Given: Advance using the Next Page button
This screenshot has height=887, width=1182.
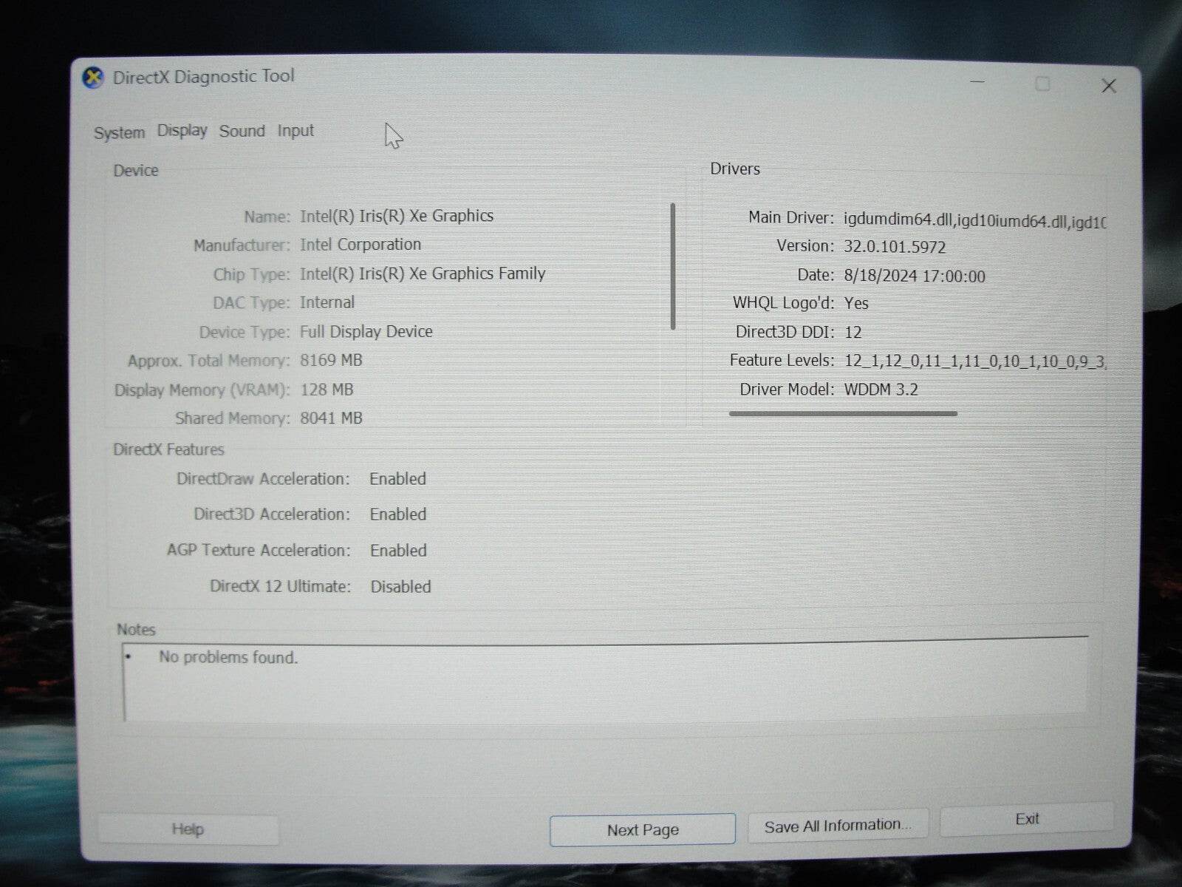Looking at the screenshot, I should [x=642, y=829].
